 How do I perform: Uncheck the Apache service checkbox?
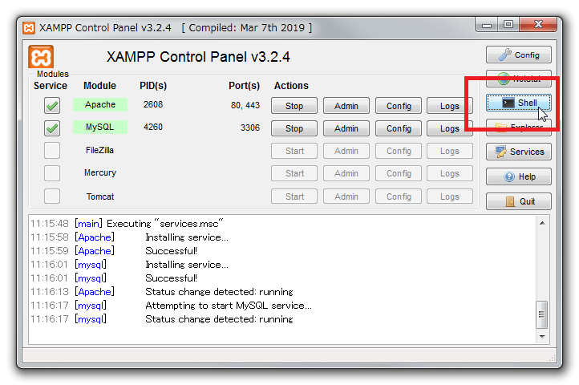pos(52,105)
